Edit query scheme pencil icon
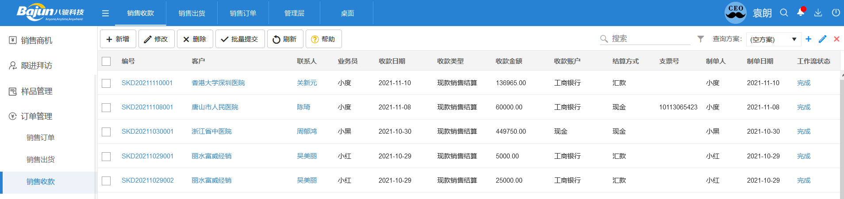The image size is (844, 199). coord(822,39)
